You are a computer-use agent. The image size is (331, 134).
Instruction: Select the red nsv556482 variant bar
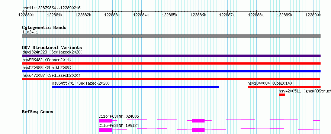coord(171,63)
